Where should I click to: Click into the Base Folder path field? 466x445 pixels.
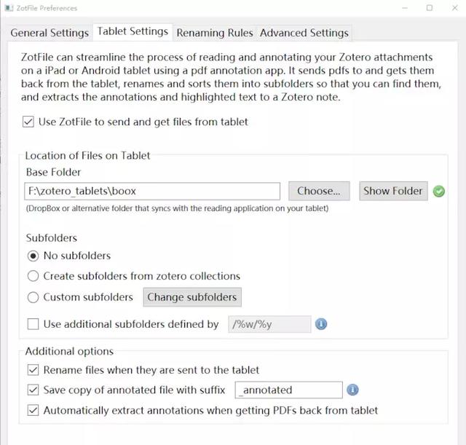(152, 191)
